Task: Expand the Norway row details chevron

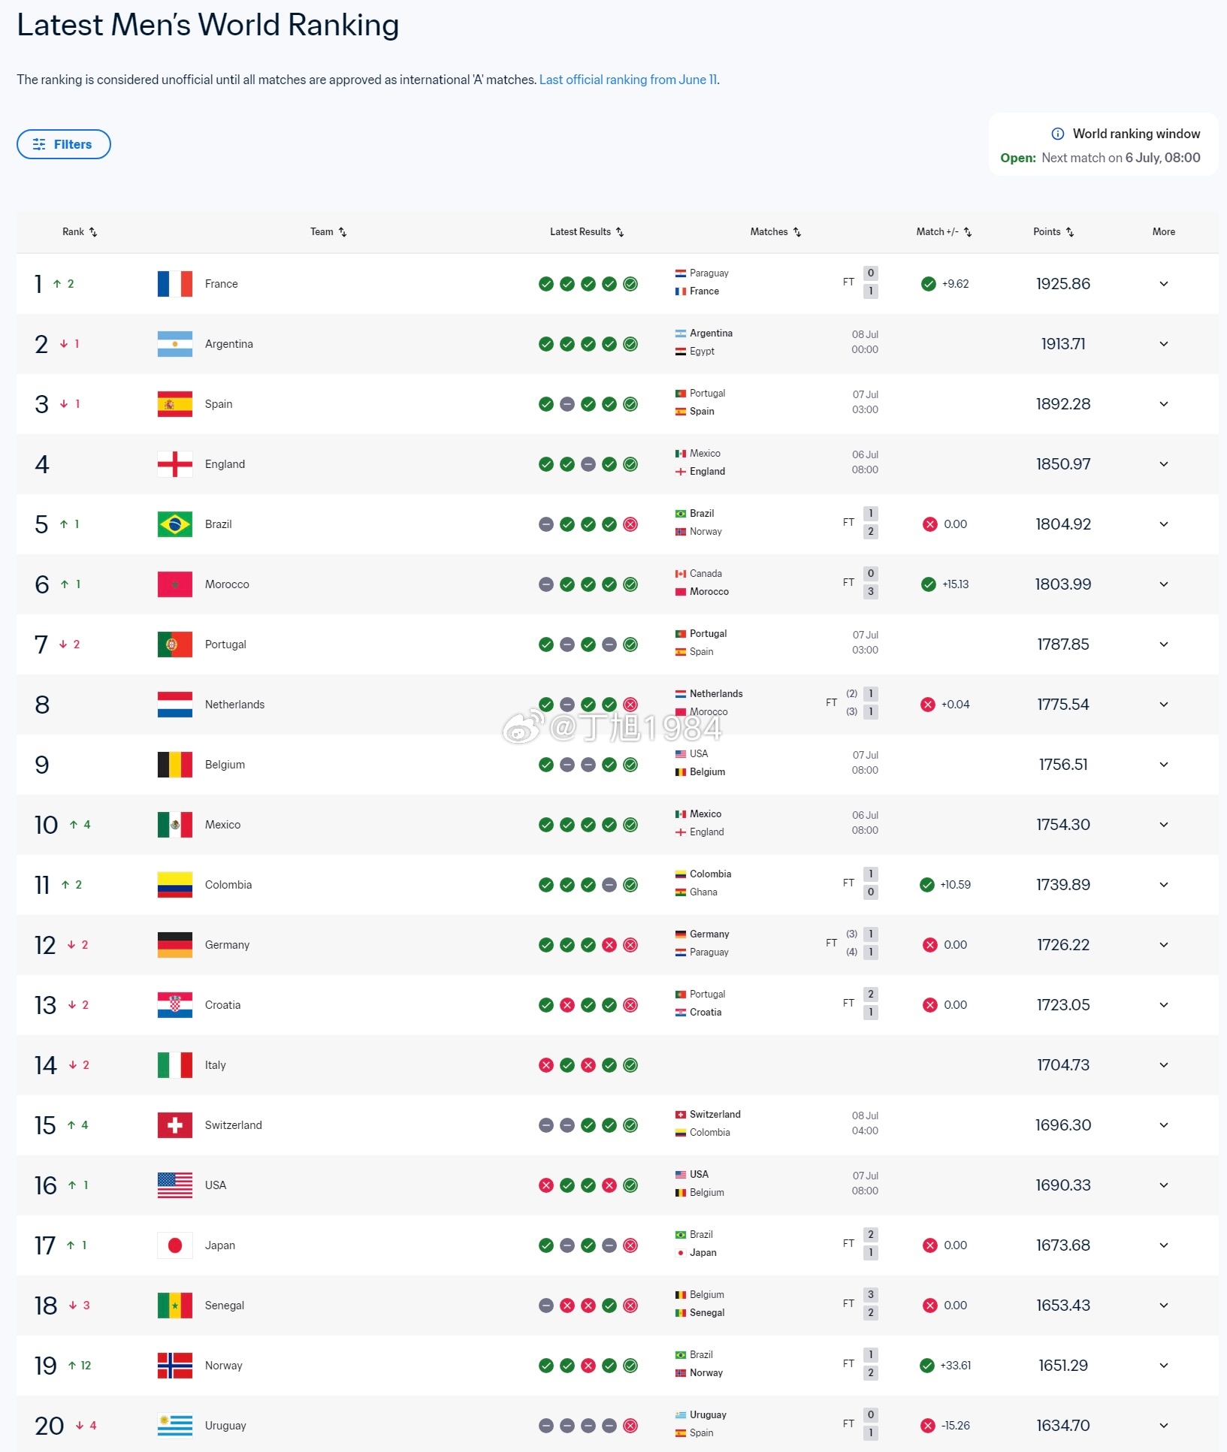Action: click(1163, 1366)
